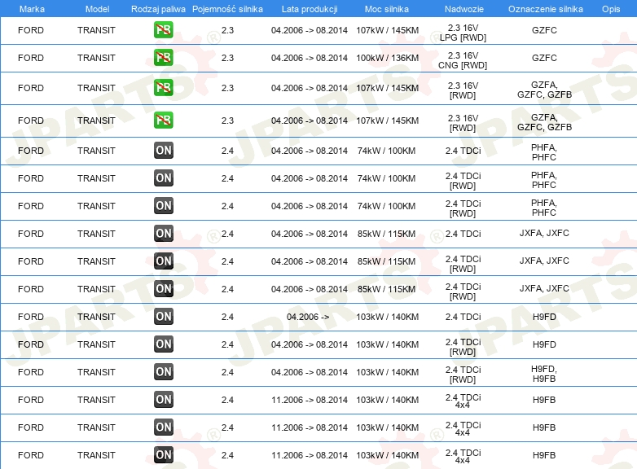Viewport: 637px width, 469px height.
Task: Click the ON icon in the first PHFA row
Action: pos(163,151)
